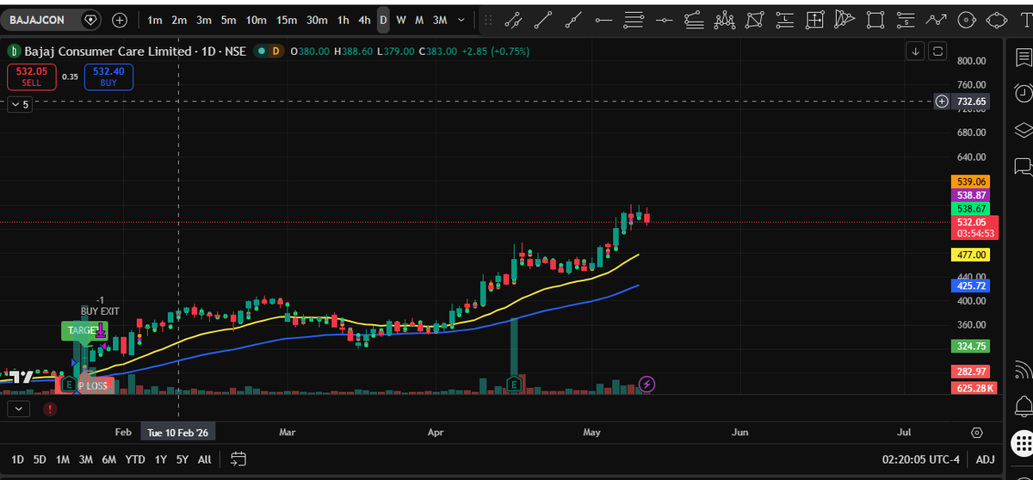Toggle the ADJ adjusted data setting
The width and height of the screenshot is (1033, 480).
[985, 459]
